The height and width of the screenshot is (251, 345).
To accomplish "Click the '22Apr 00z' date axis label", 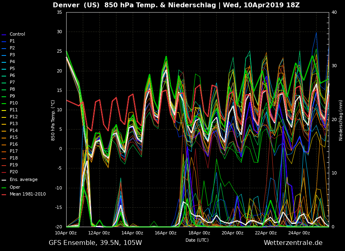I will point(266,233).
